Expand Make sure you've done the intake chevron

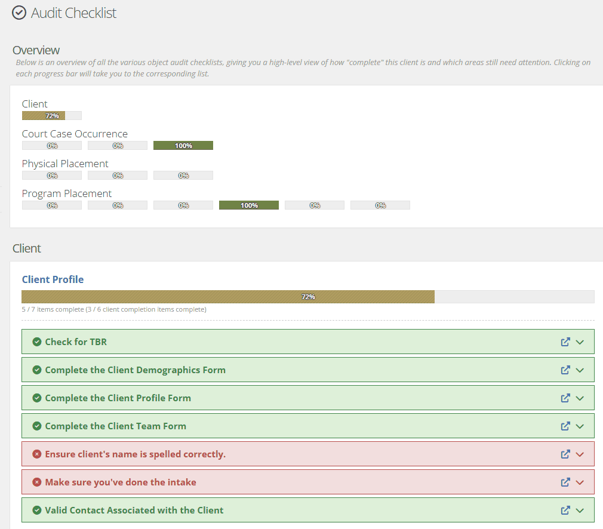580,482
